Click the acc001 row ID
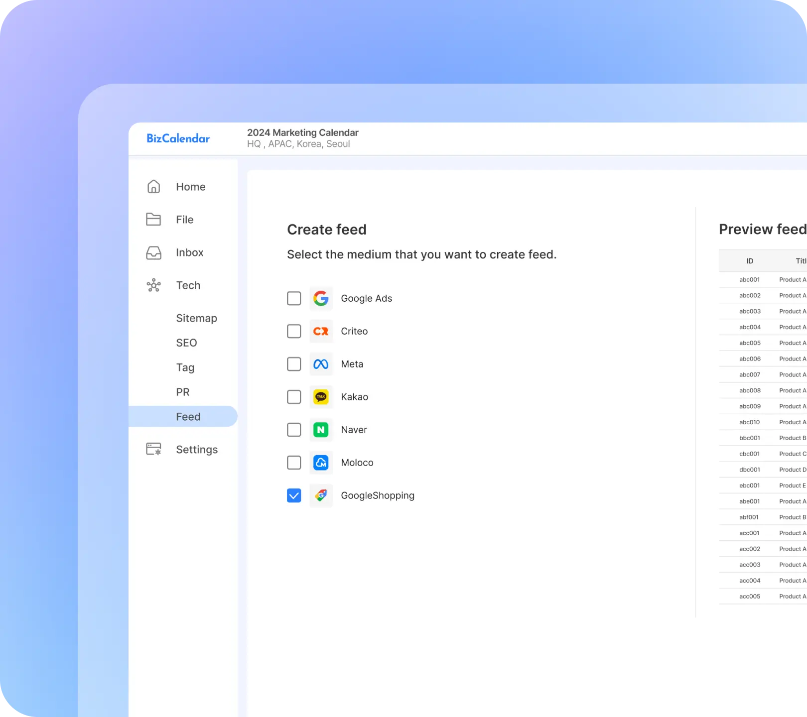 coord(750,533)
